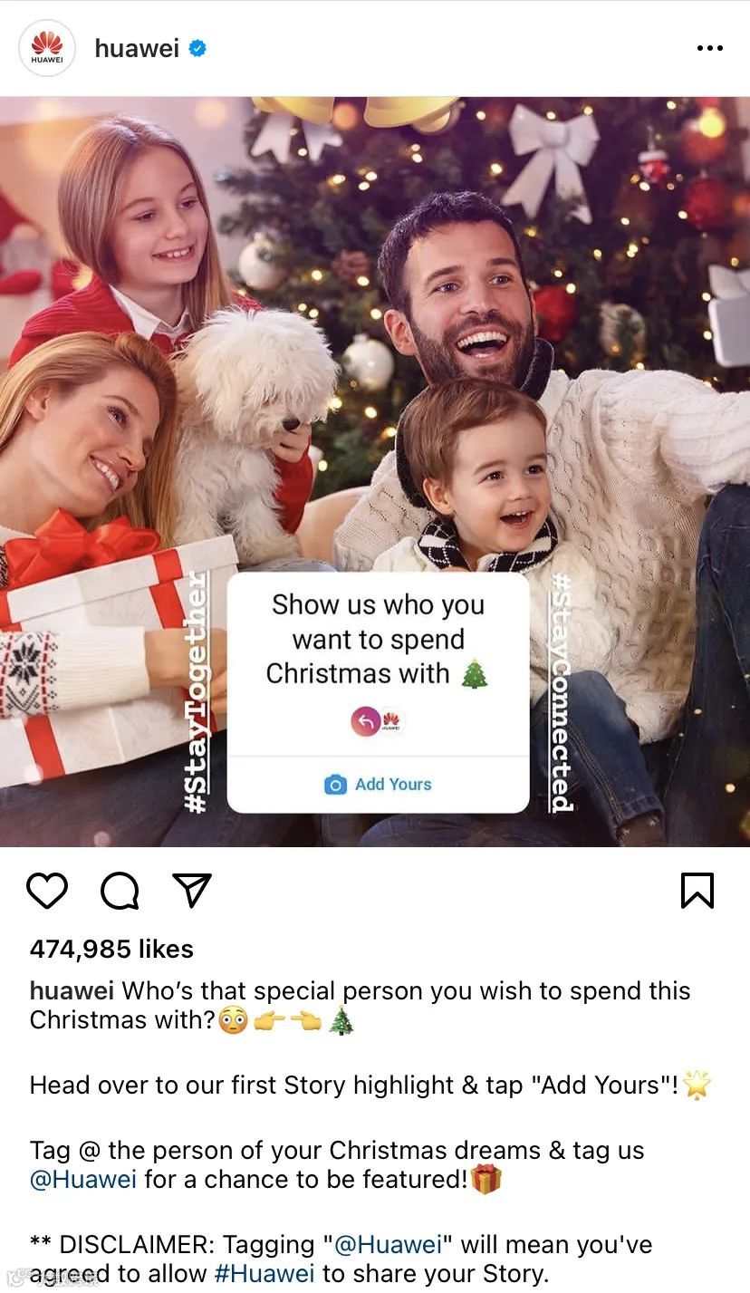
Task: Tap the #StayConnected vertical hashtag text
Action: coord(562,693)
